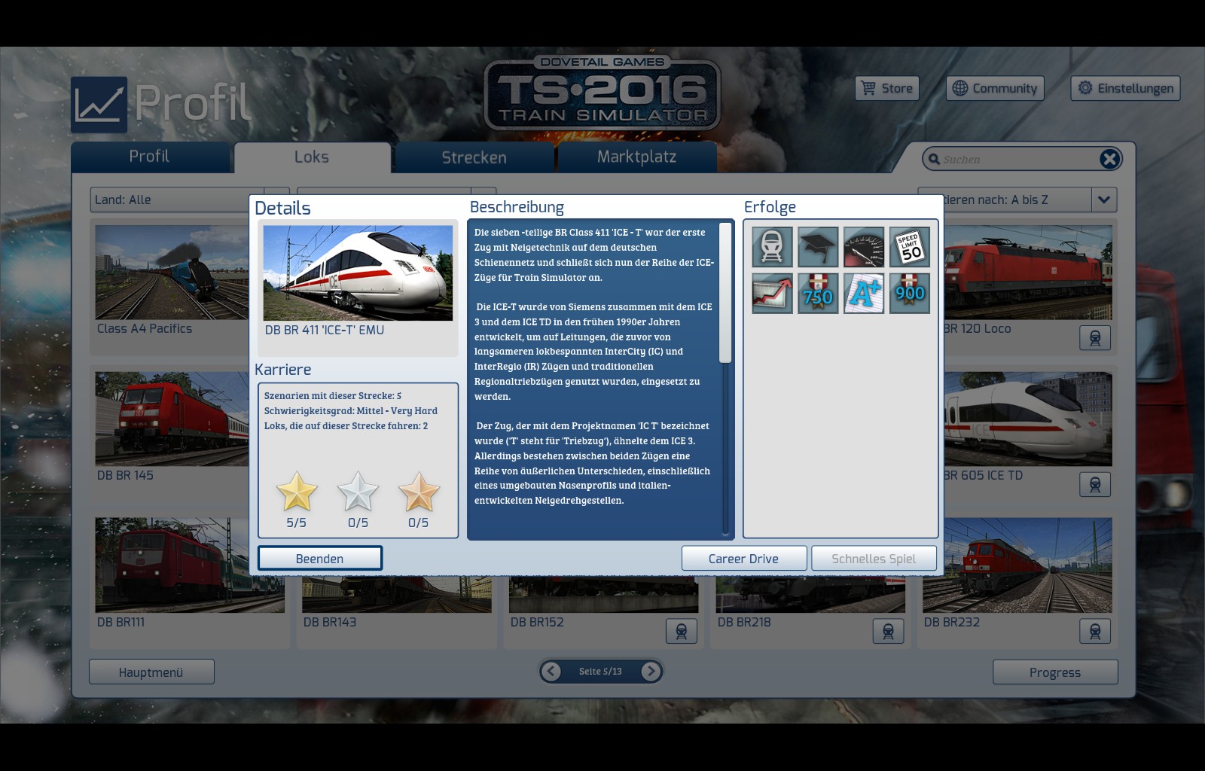This screenshot has height=771, width=1205.
Task: Click the DB BR218 label
Action: click(744, 622)
